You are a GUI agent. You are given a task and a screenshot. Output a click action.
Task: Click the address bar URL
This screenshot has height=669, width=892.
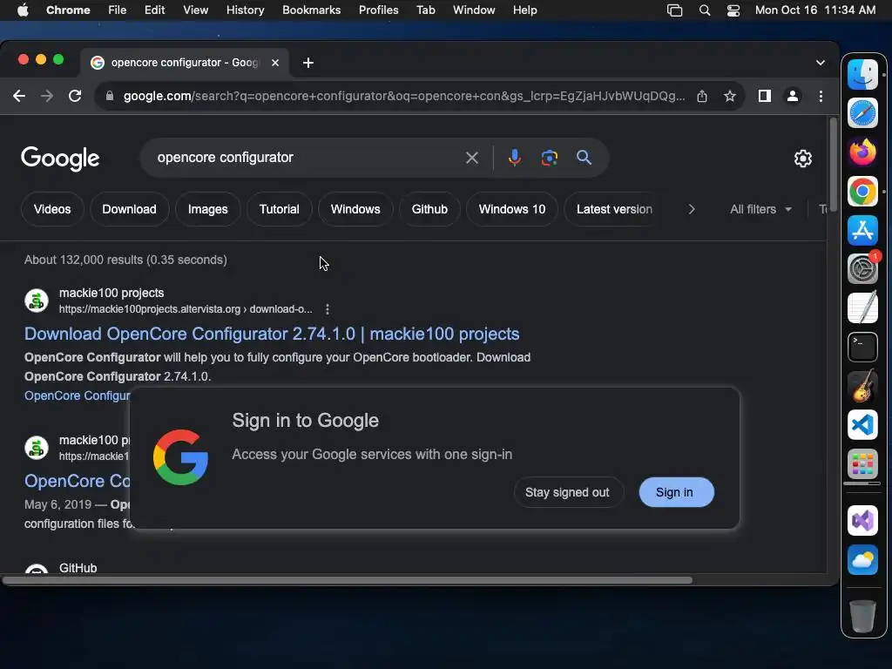click(404, 96)
